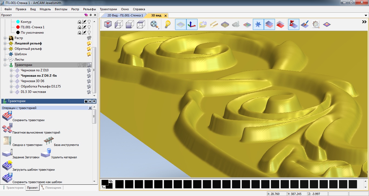369x196 pixels.
Task: Close the 3D вид tab
Action: (165, 16)
